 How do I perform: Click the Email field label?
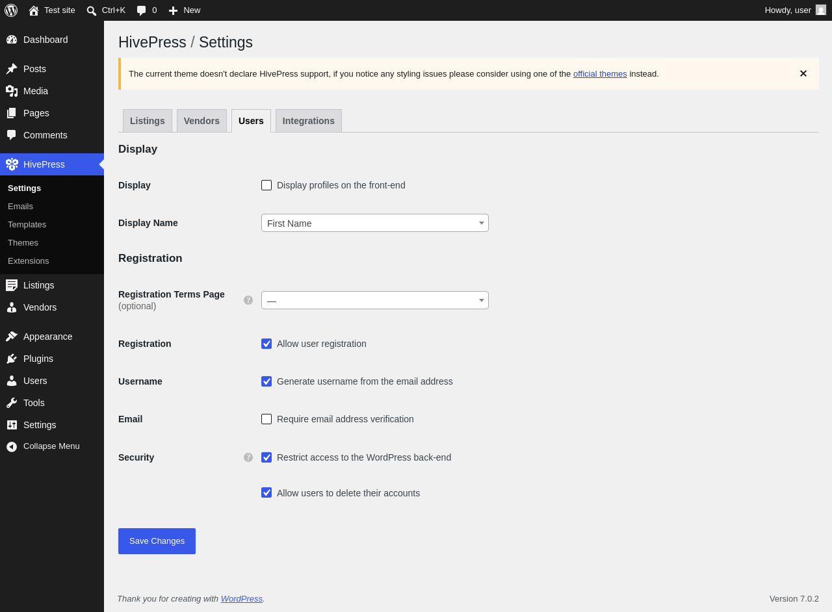[130, 419]
